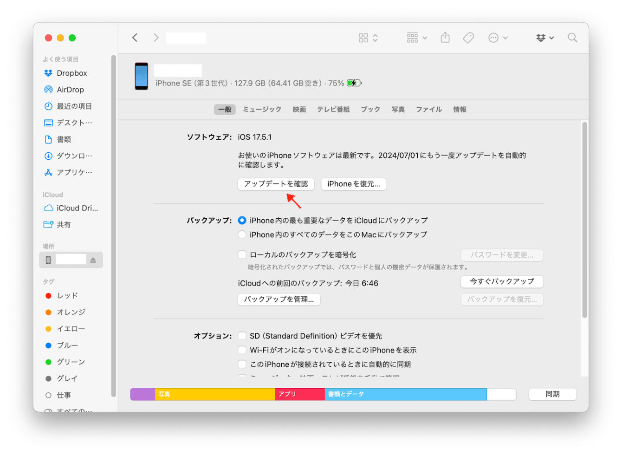Click the main content vertical scrollbar

tap(584, 220)
